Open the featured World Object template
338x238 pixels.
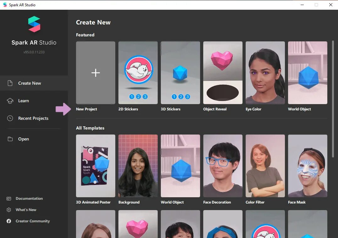tap(308, 73)
